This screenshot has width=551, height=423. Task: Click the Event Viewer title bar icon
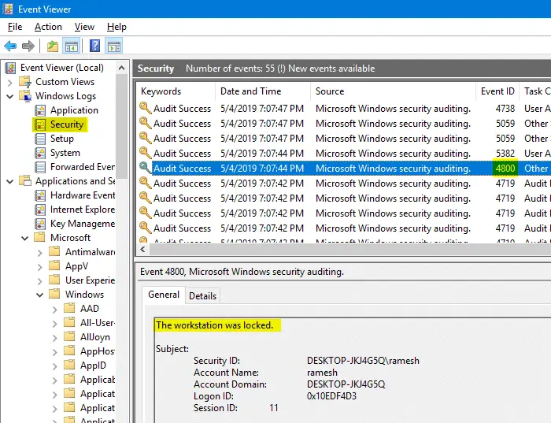click(8, 9)
